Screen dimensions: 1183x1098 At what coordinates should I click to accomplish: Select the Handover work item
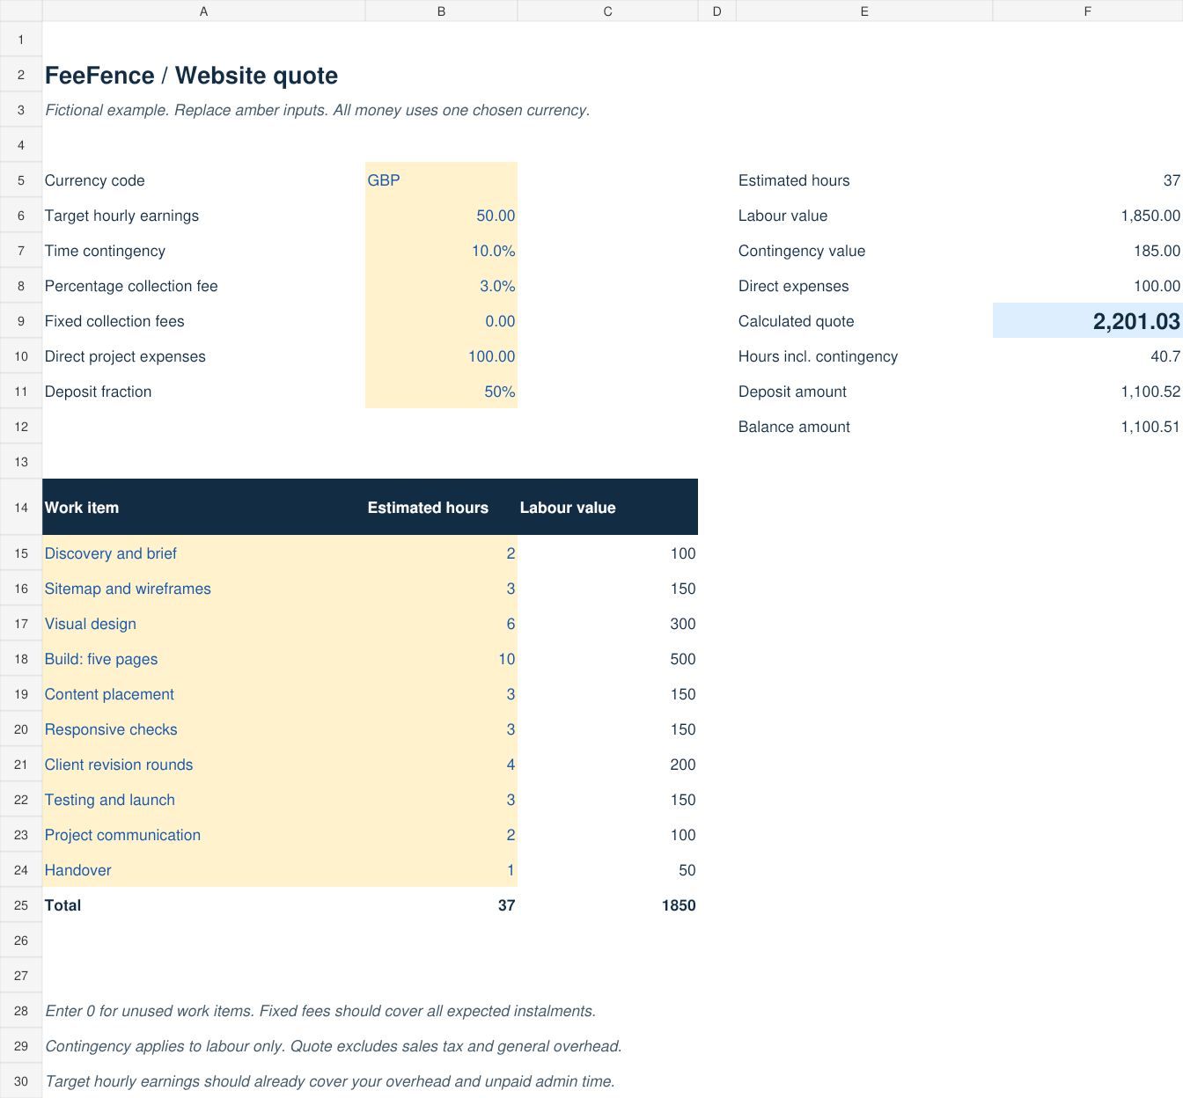(x=203, y=870)
